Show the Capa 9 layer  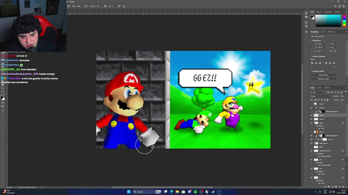311,104
